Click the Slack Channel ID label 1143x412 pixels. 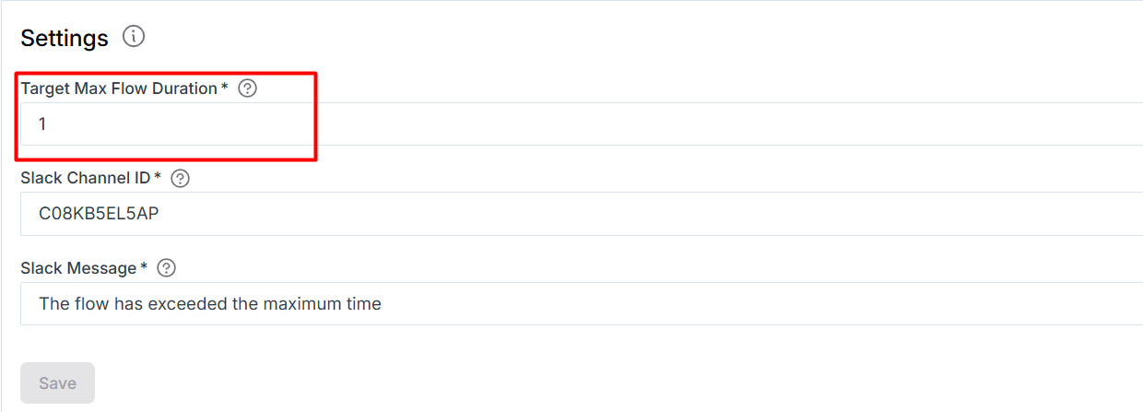click(x=87, y=178)
